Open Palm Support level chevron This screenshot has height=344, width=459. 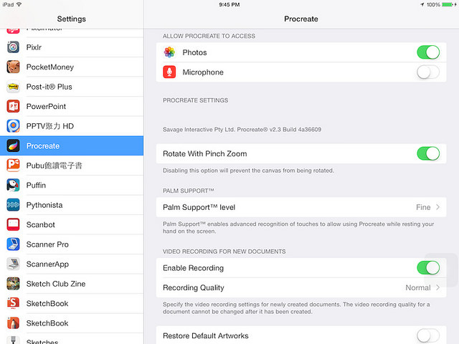coord(438,207)
